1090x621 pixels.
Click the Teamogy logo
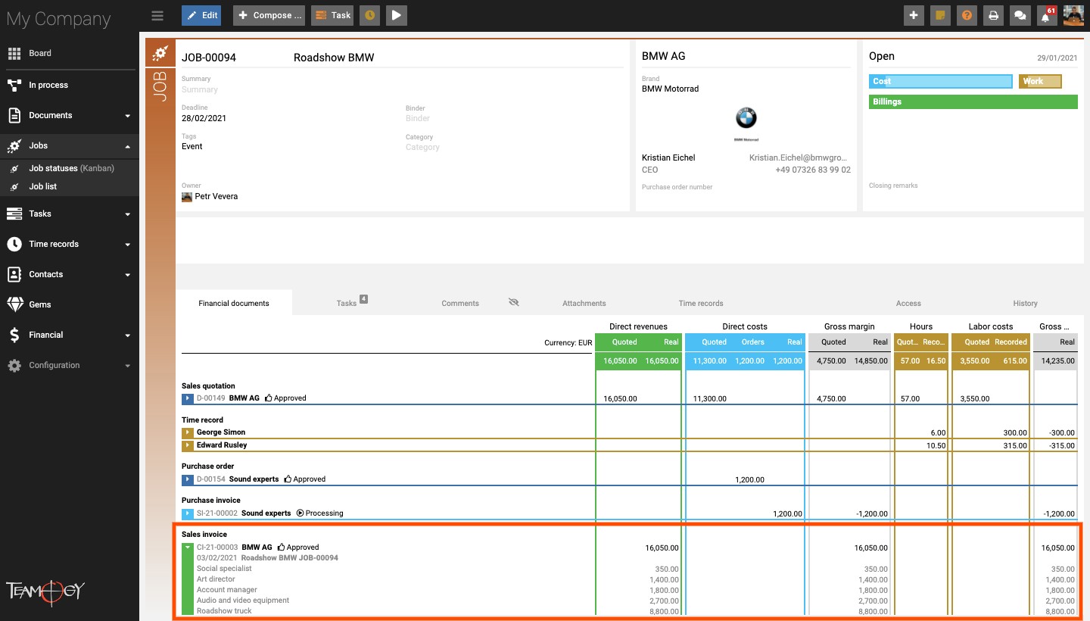click(x=45, y=591)
